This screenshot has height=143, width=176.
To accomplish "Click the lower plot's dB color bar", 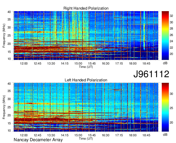I will [x=165, y=107].
